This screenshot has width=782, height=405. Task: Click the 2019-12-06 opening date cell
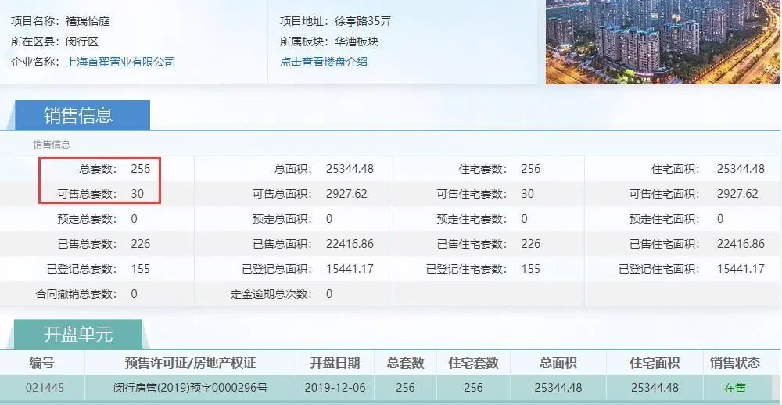[335, 388]
